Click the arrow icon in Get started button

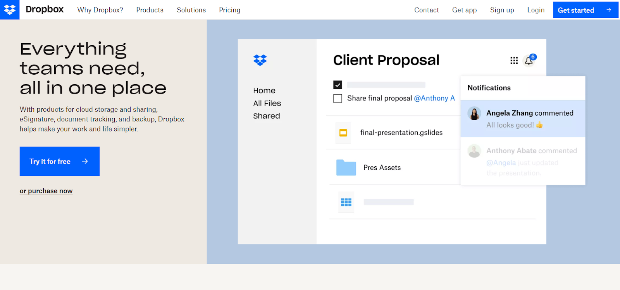click(x=609, y=10)
